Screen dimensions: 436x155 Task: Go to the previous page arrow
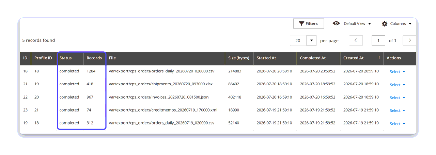click(x=356, y=40)
